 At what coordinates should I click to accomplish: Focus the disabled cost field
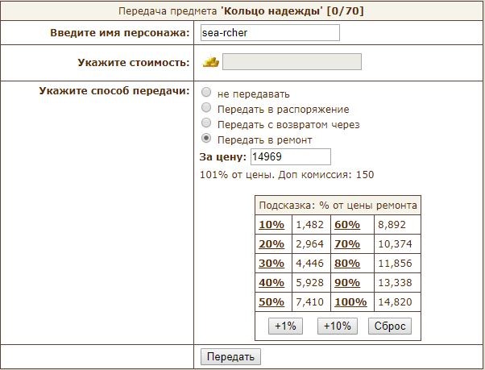(x=292, y=61)
